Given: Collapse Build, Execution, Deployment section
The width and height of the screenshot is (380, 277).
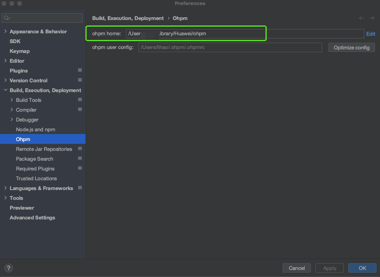Looking at the screenshot, I should click(x=5, y=90).
